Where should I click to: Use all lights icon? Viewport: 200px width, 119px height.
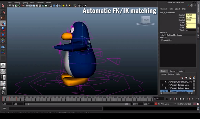(x=63, y=6)
